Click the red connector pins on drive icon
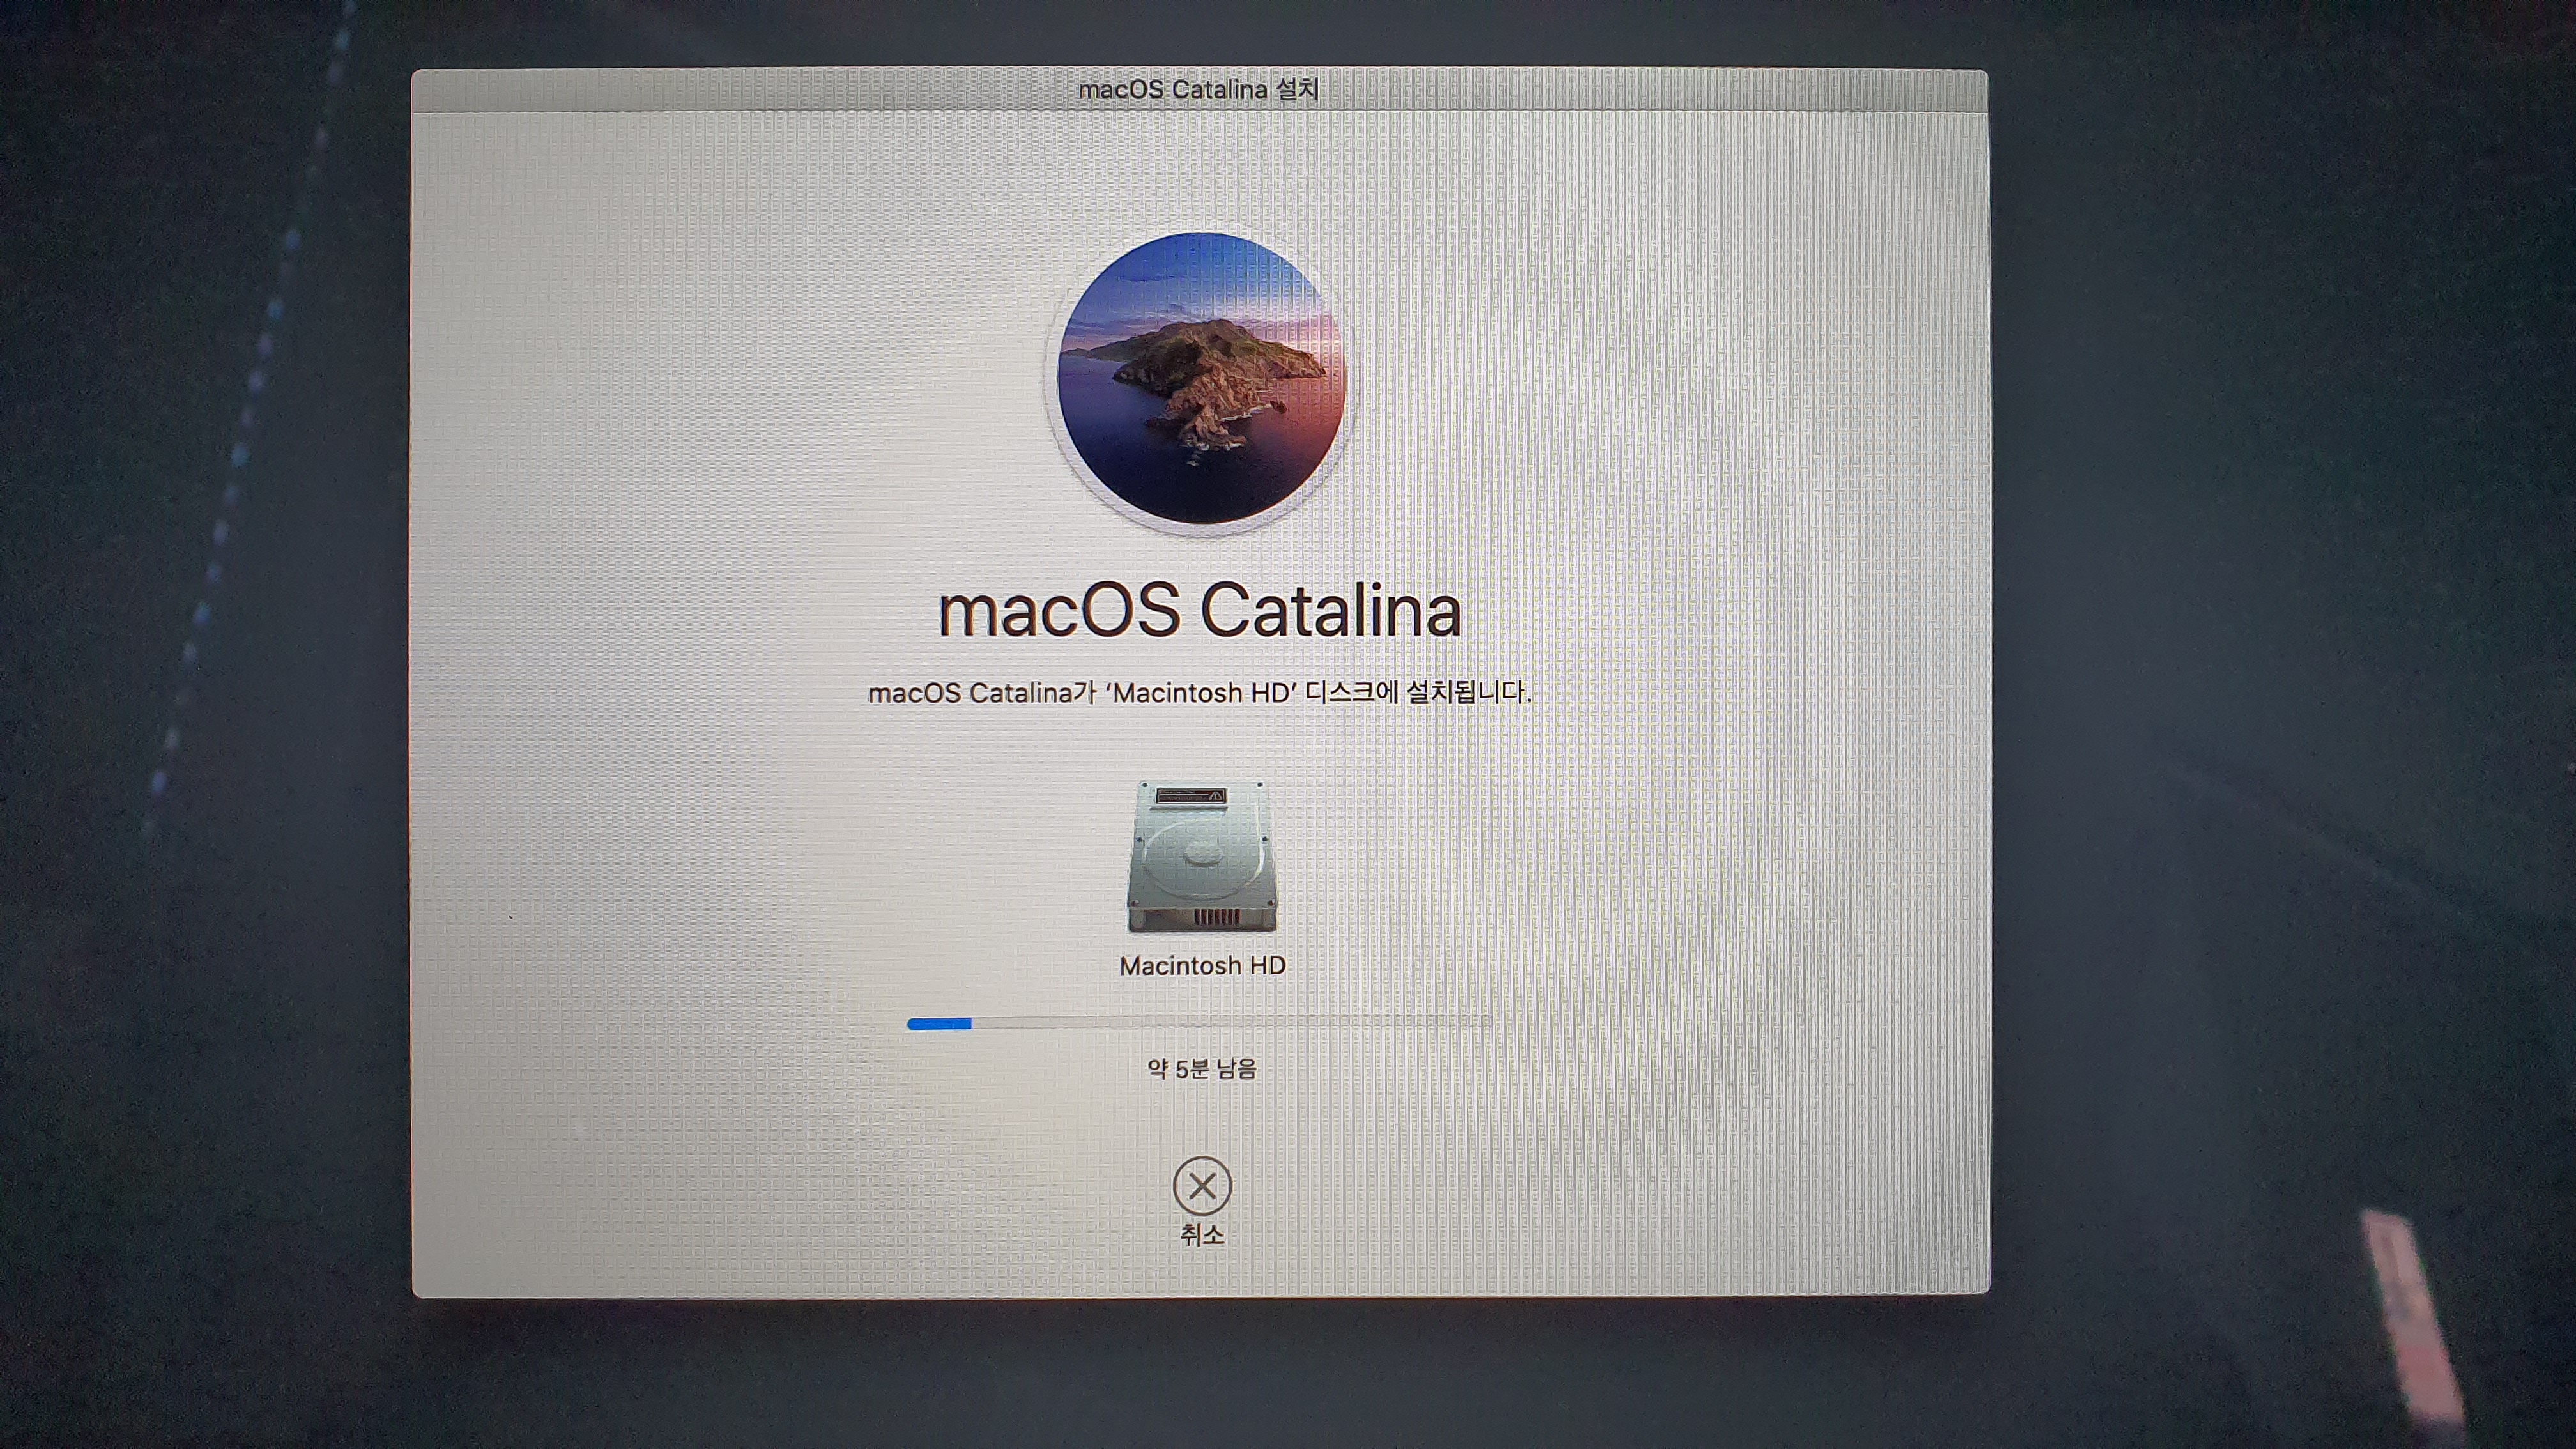Image resolution: width=2576 pixels, height=1449 pixels. [1217, 917]
